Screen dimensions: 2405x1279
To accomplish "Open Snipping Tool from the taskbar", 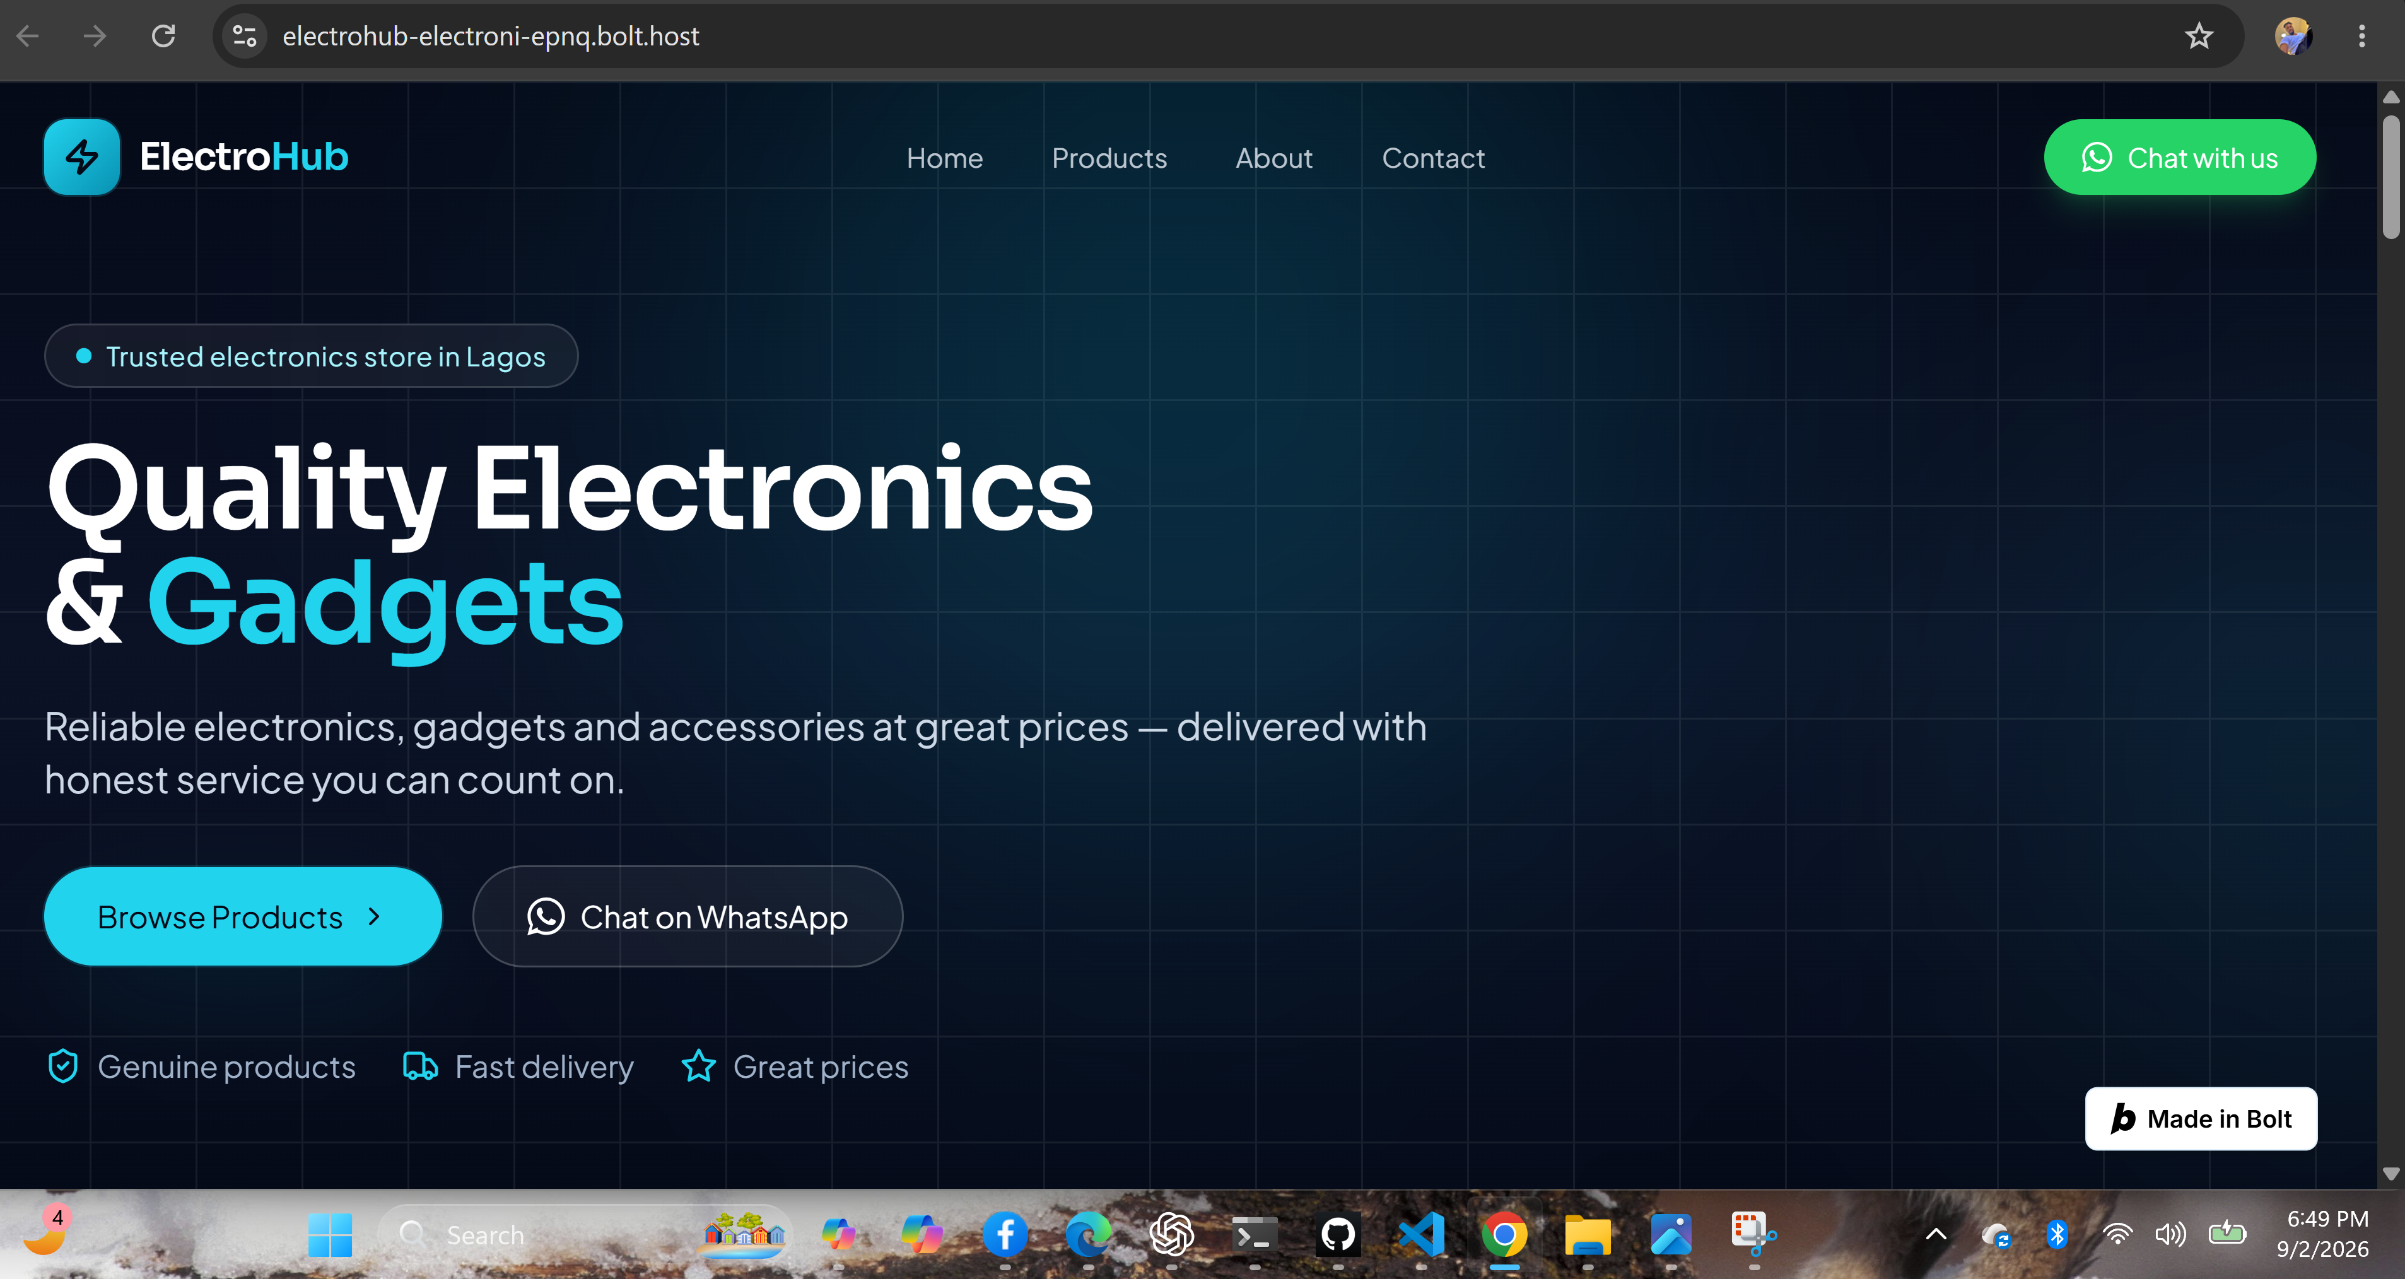I will tap(1753, 1234).
